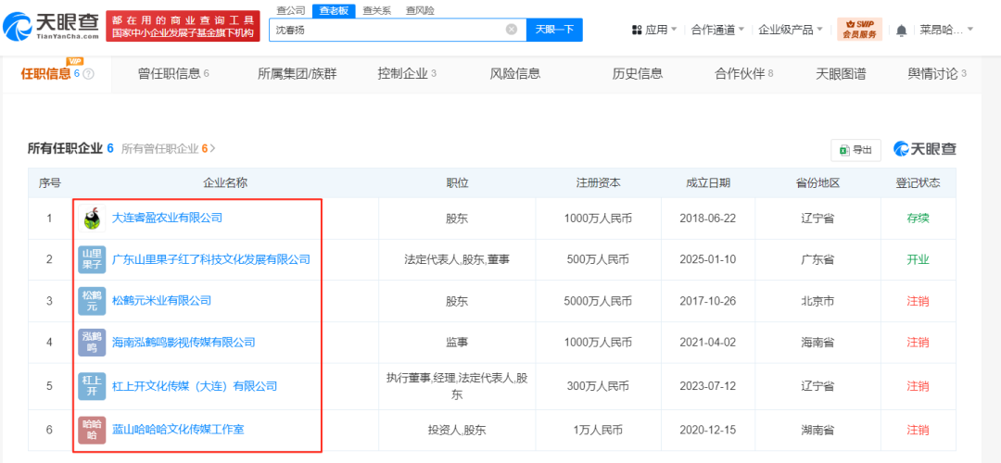Open the notification bell
Image resolution: width=1001 pixels, height=463 pixels.
[902, 30]
